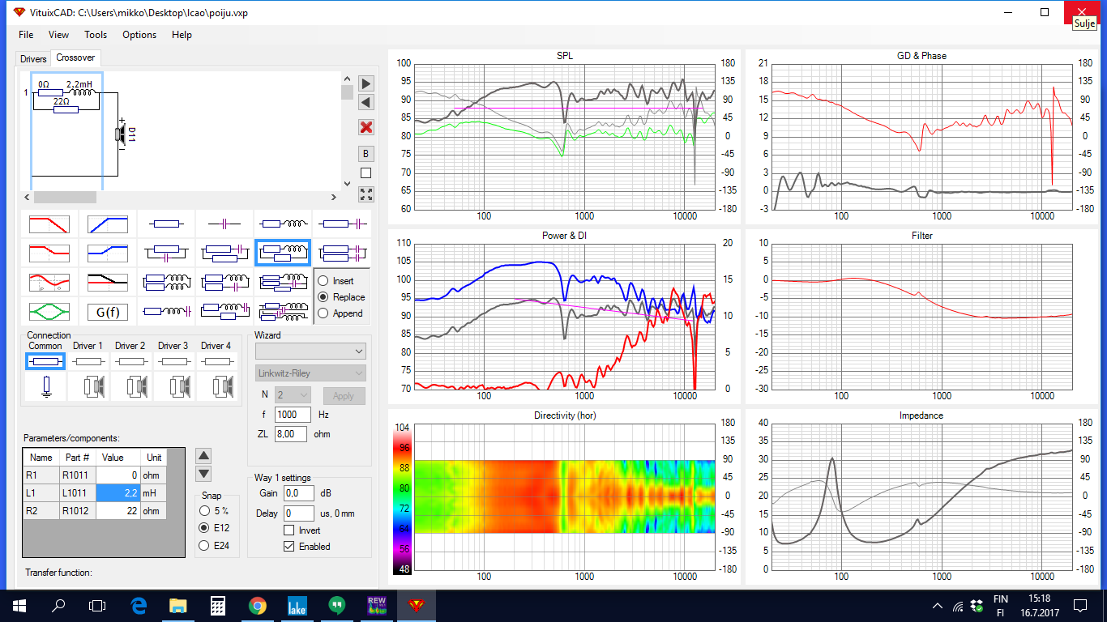
Task: Select Driver 3 speaker connection icon
Action: coord(173,387)
